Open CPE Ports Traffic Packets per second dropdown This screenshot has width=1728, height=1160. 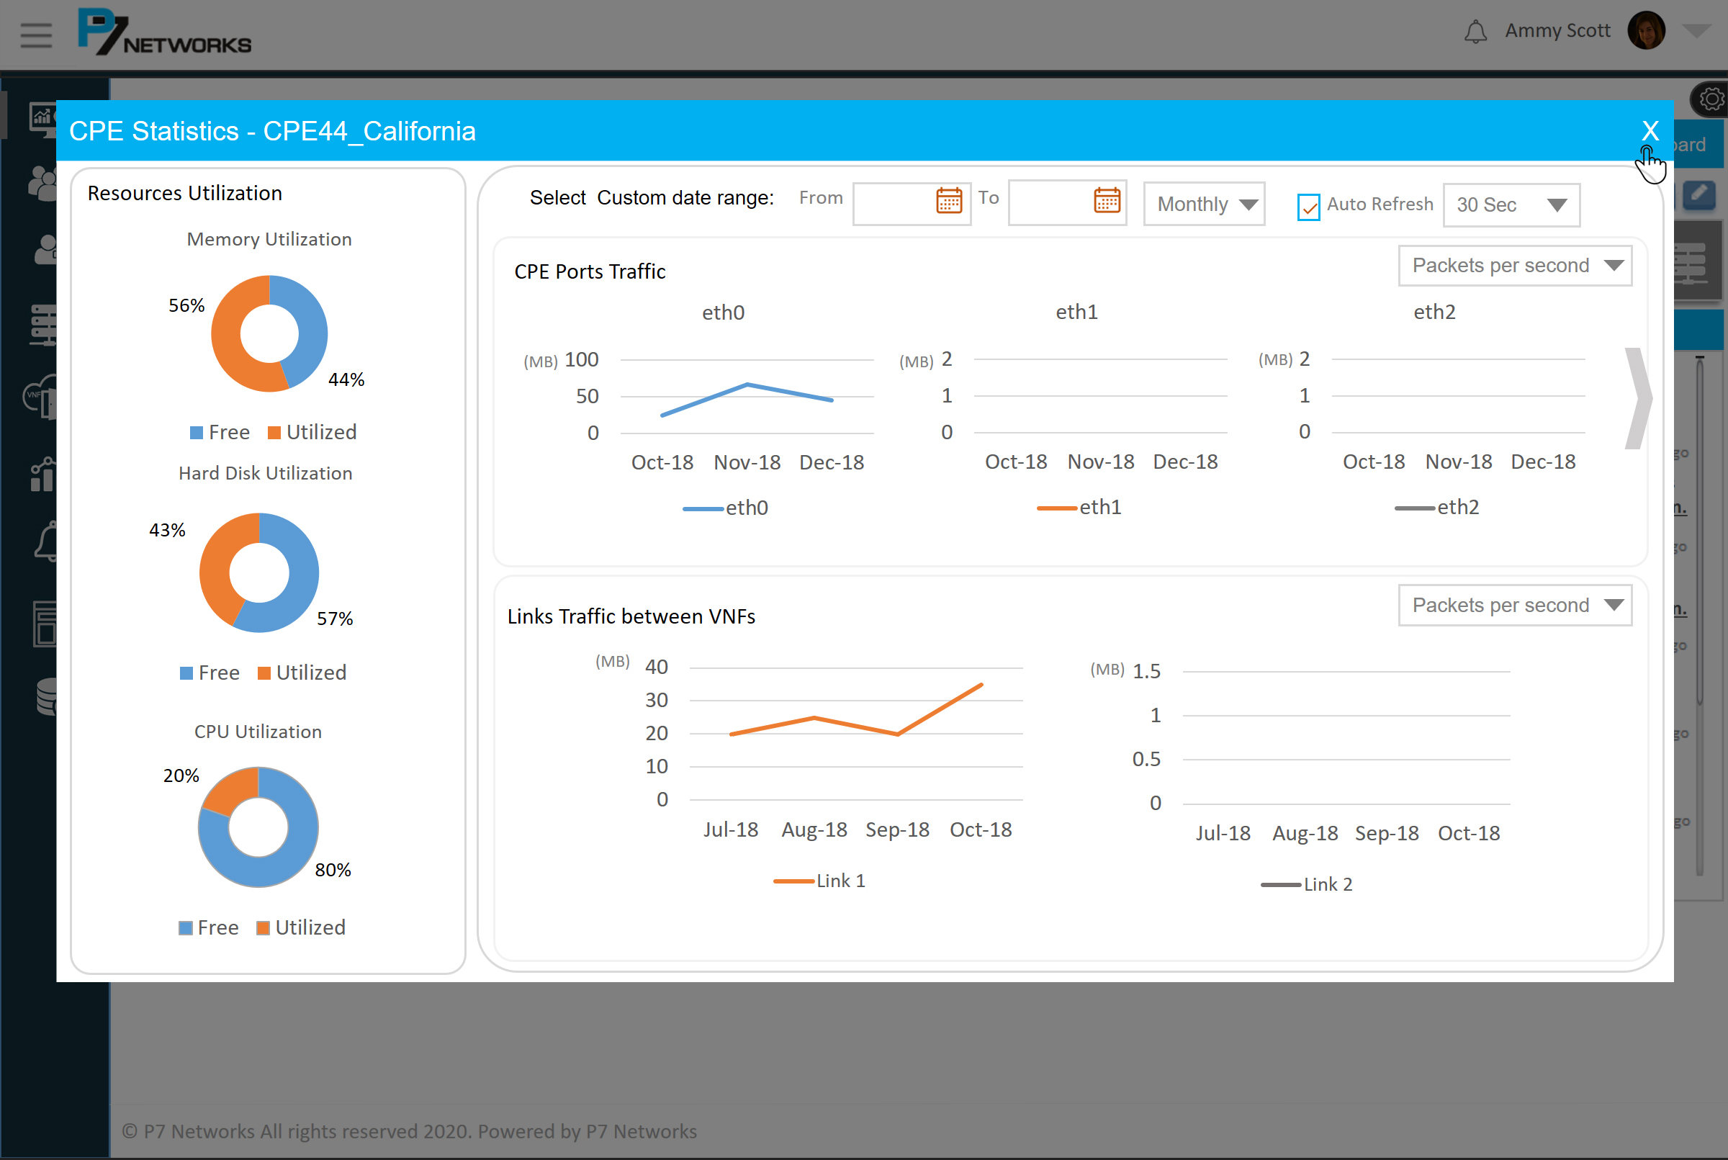pos(1514,266)
